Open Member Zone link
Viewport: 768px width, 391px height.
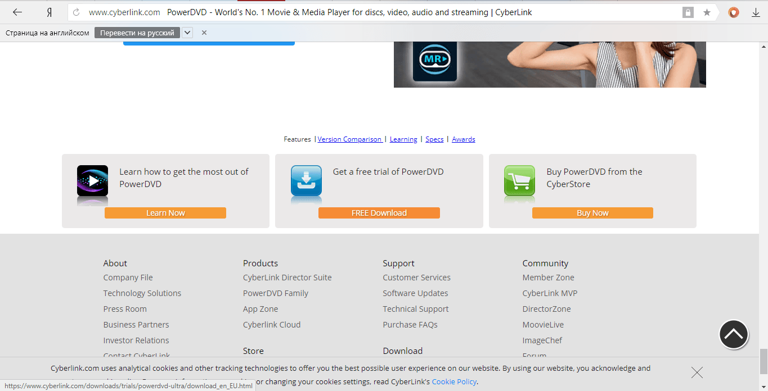click(549, 278)
